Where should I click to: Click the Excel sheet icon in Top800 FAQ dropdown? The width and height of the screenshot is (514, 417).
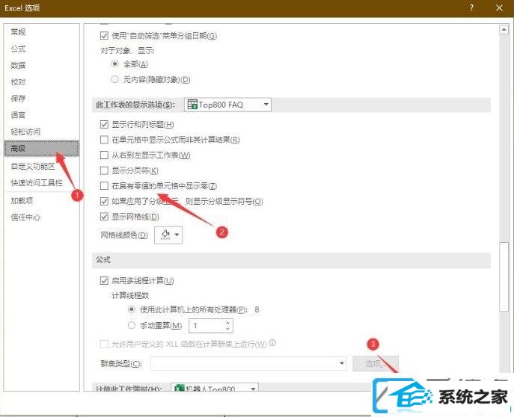pyautogui.click(x=192, y=105)
